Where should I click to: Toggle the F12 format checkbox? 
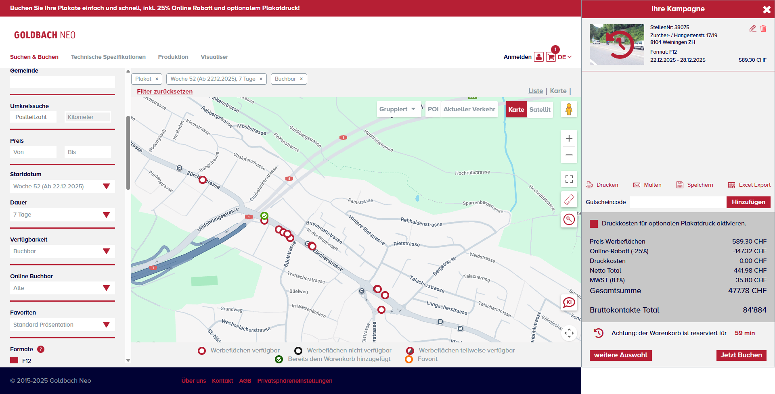click(14, 361)
